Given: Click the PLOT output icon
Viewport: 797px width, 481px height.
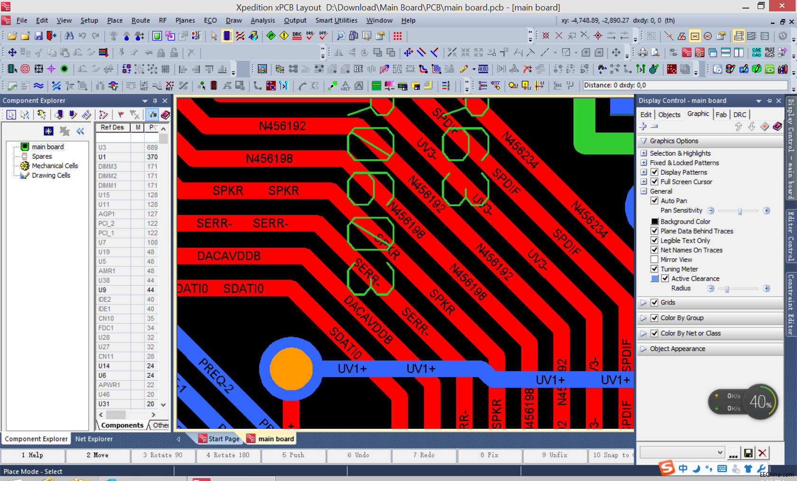Looking at the screenshot, I should click(x=769, y=53).
